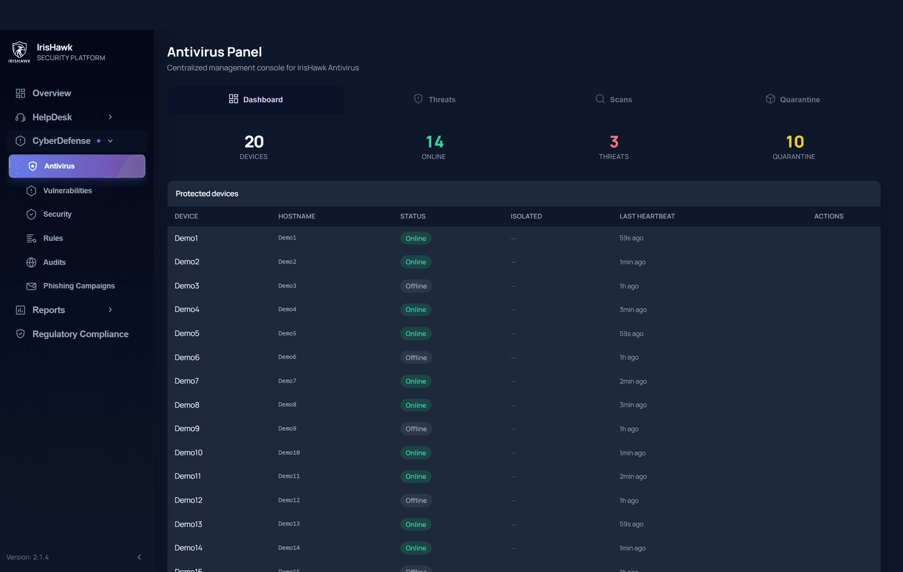The width and height of the screenshot is (903, 572).
Task: Click the Vulnerabilities icon in sidebar
Action: click(x=32, y=191)
